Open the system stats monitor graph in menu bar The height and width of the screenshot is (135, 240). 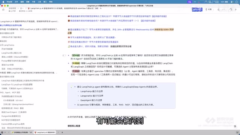click(201, 2)
